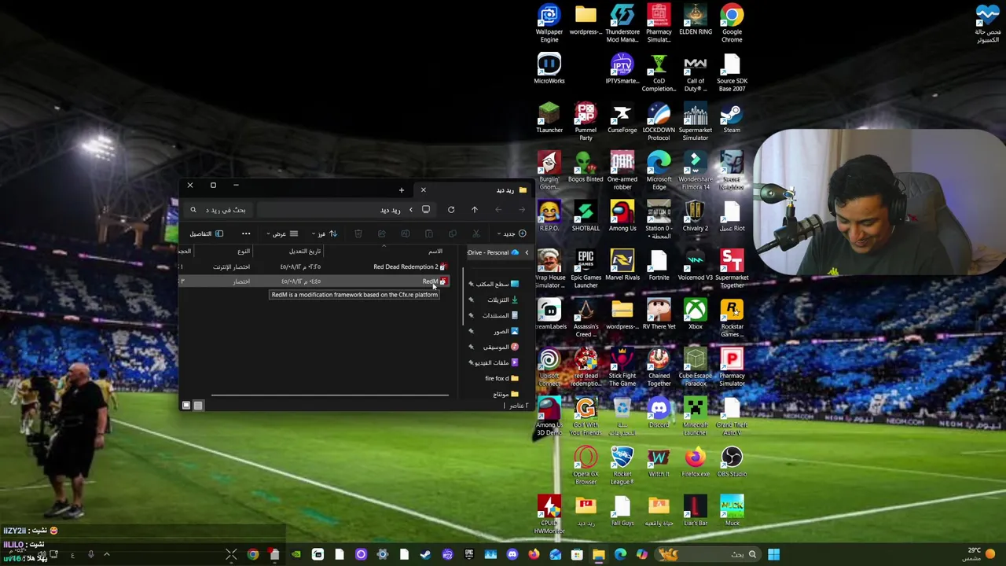Open the Windows Start button

[773, 554]
